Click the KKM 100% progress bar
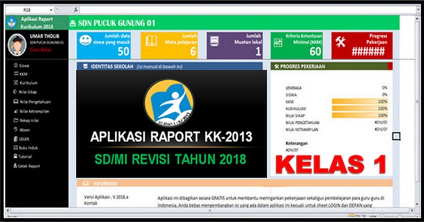424x222 pixels. tap(360, 101)
